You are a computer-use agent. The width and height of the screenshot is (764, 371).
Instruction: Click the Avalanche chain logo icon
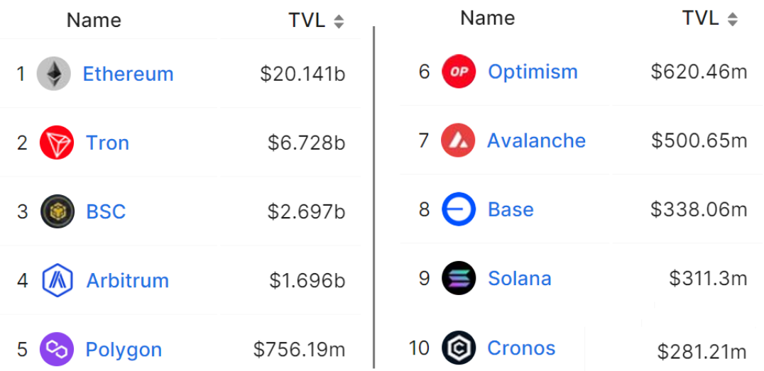point(458,140)
